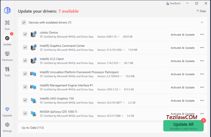
Task: Open more options for Innovation Platform Framework
Action: 202,74
